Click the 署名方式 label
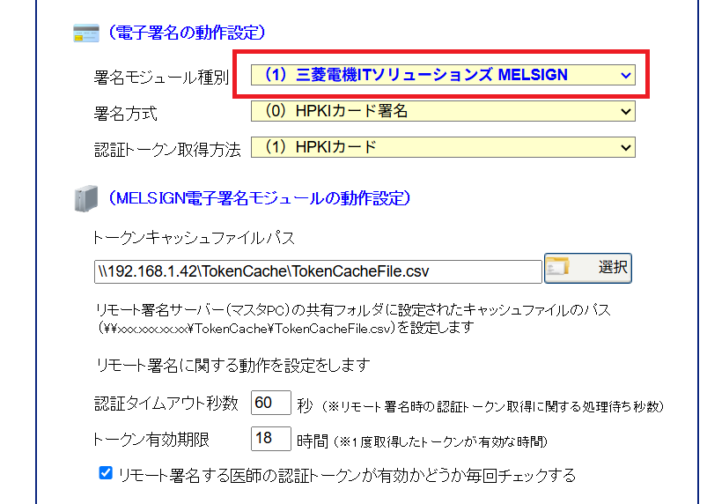Viewport: 707px width, 504px height. pyautogui.click(x=125, y=114)
